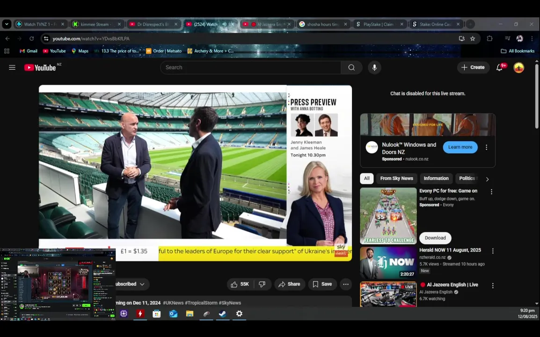Image resolution: width=540 pixels, height=337 pixels.
Task: Open the Order | Matsato bookmark
Action: coord(164,51)
